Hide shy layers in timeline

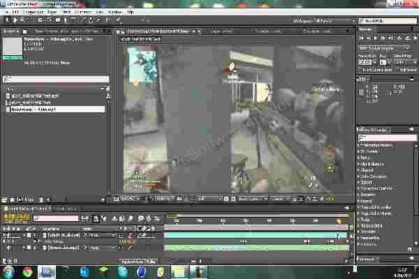pyautogui.click(x=115, y=219)
